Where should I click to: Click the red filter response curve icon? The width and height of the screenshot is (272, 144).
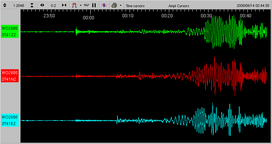click(x=74, y=5)
